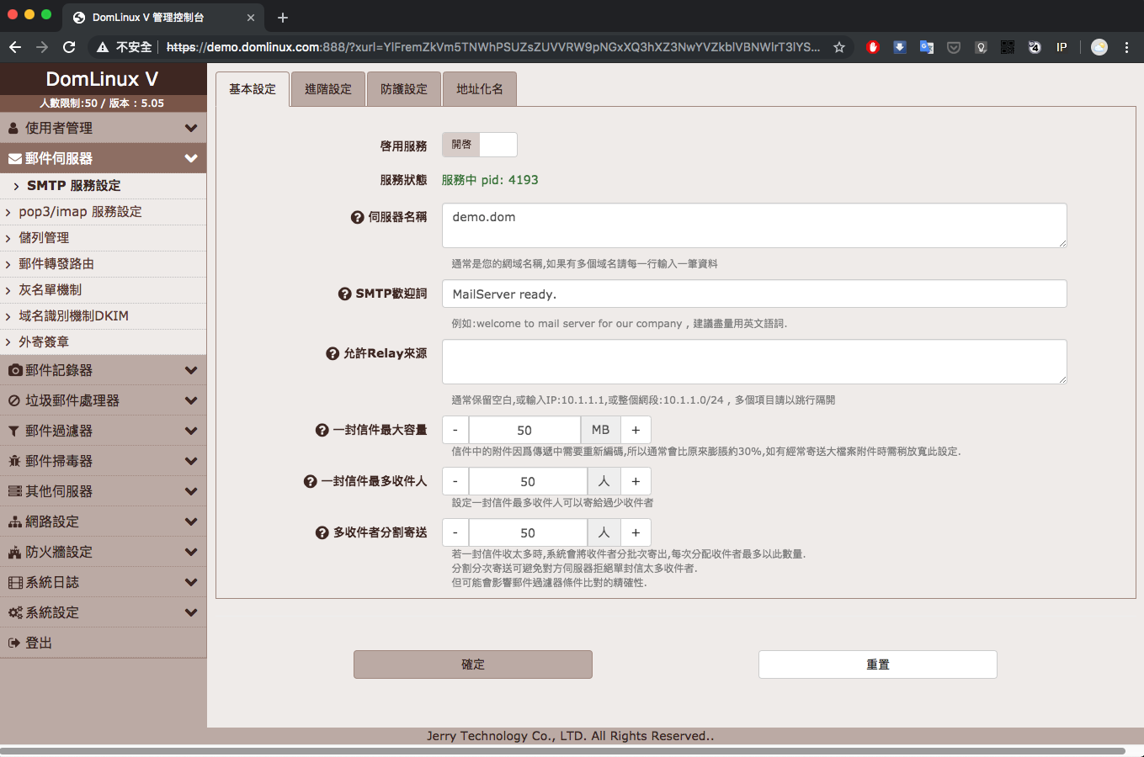Open 外寄簽章 in the sidebar
This screenshot has width=1144, height=757.
click(x=103, y=342)
